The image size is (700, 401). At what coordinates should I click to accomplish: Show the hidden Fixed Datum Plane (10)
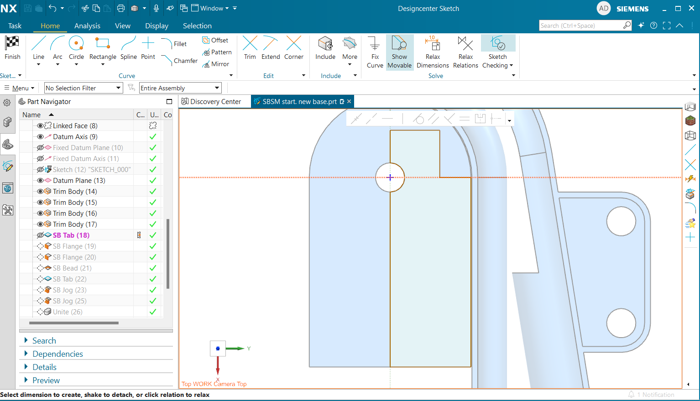click(40, 148)
